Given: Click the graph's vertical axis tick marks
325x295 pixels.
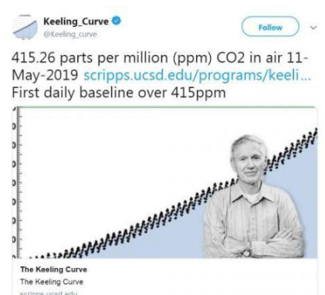Looking at the screenshot, I should click(17, 183).
